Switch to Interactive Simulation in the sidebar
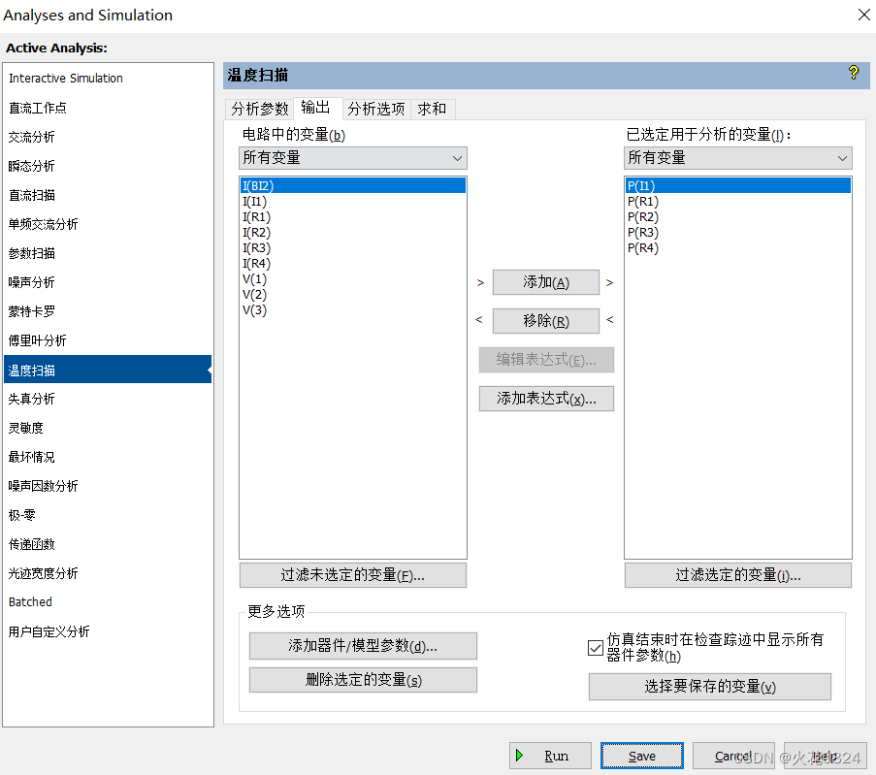 (64, 78)
